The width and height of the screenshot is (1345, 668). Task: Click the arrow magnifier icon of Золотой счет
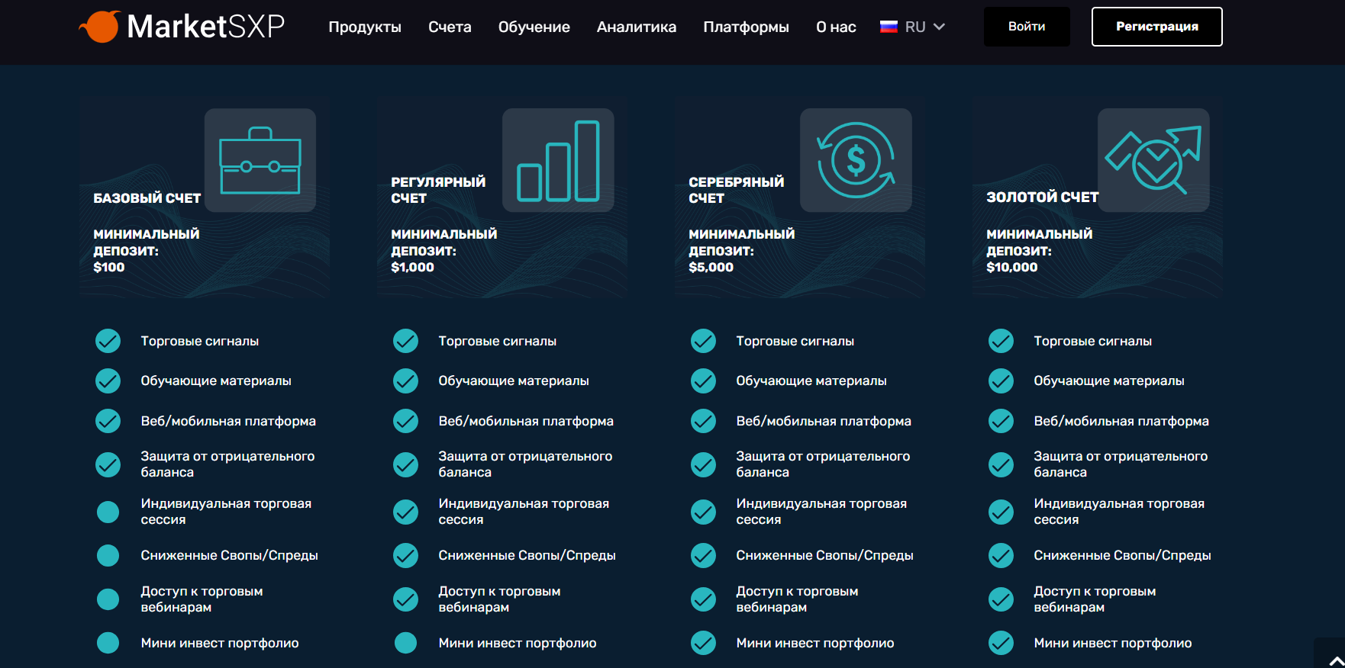click(x=1153, y=160)
